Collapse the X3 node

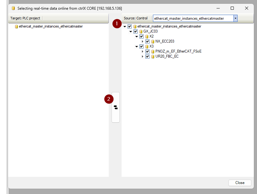click(137, 47)
